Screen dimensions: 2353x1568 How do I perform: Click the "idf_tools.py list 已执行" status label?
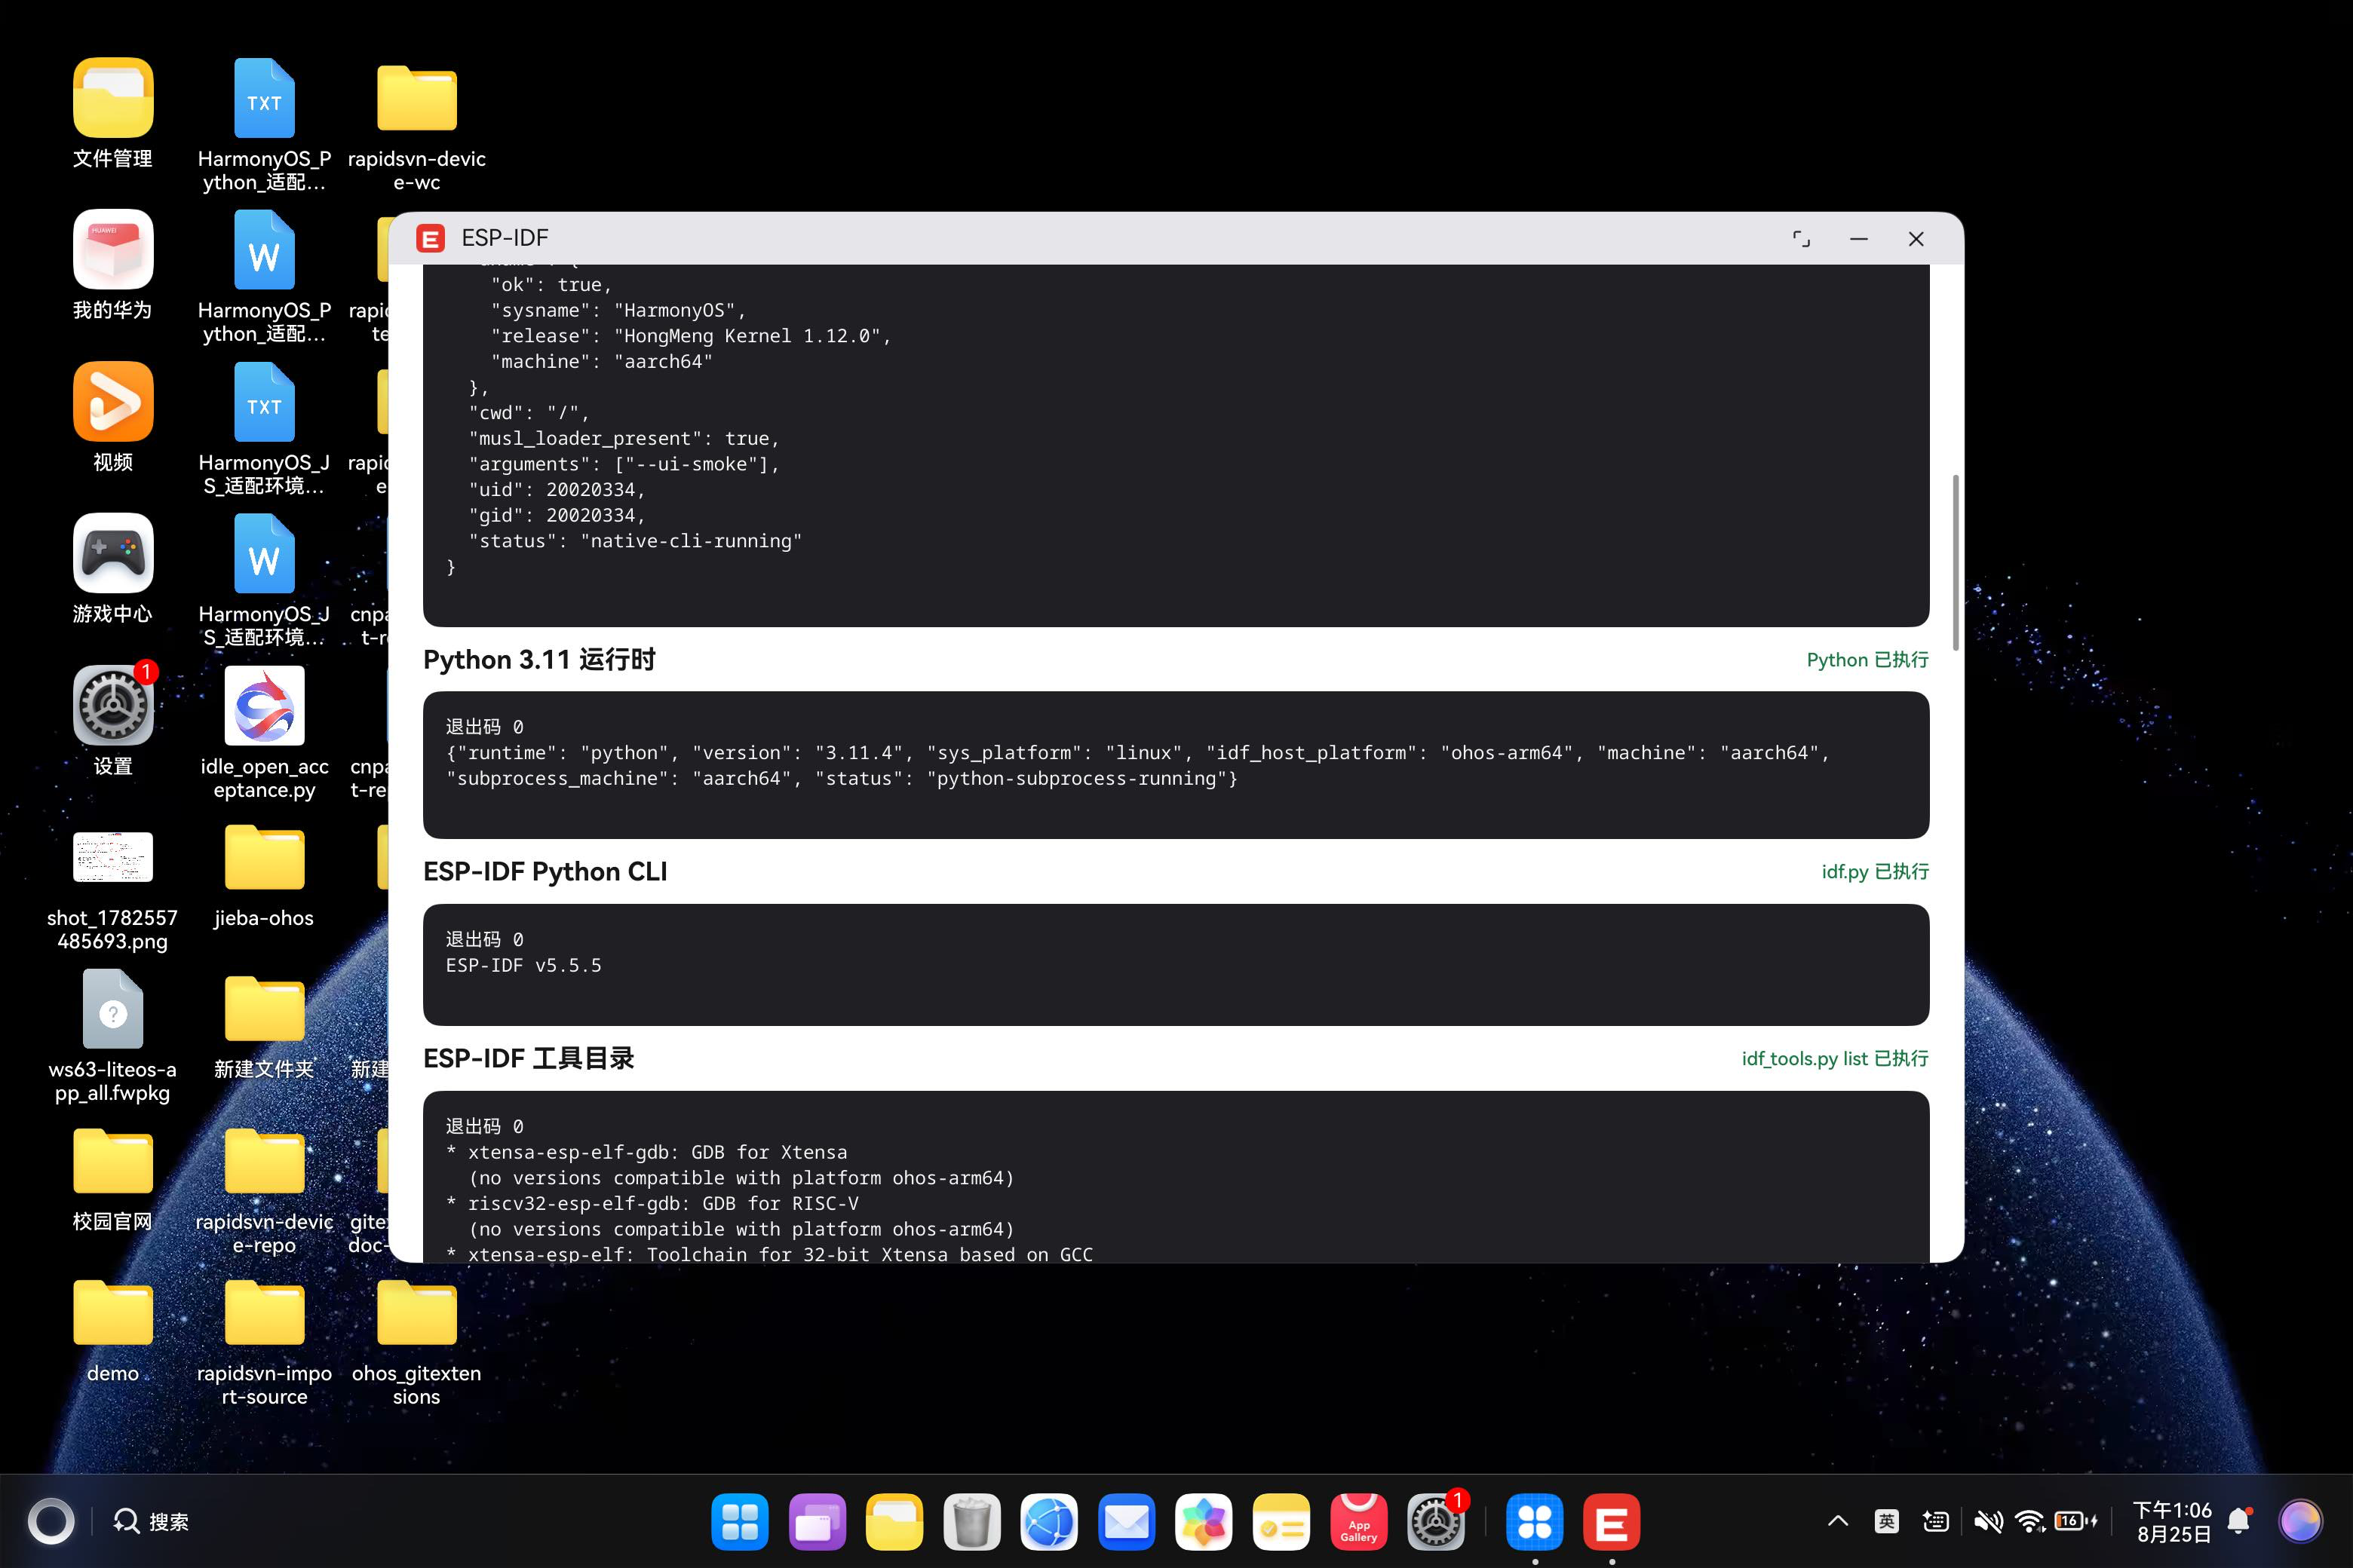coord(1835,1059)
